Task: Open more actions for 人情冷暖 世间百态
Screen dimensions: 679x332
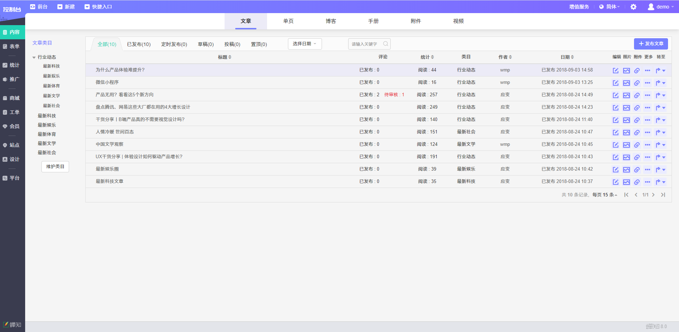Action: point(648,132)
